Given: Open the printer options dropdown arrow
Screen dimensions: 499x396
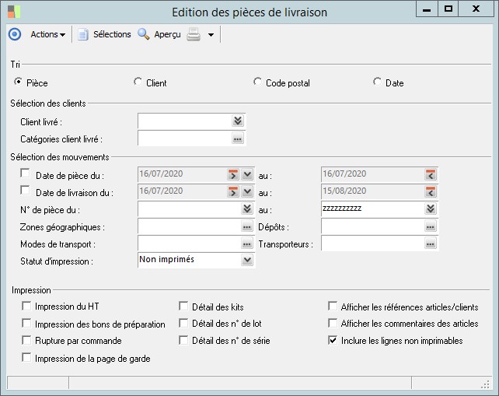Looking at the screenshot, I should point(211,35).
